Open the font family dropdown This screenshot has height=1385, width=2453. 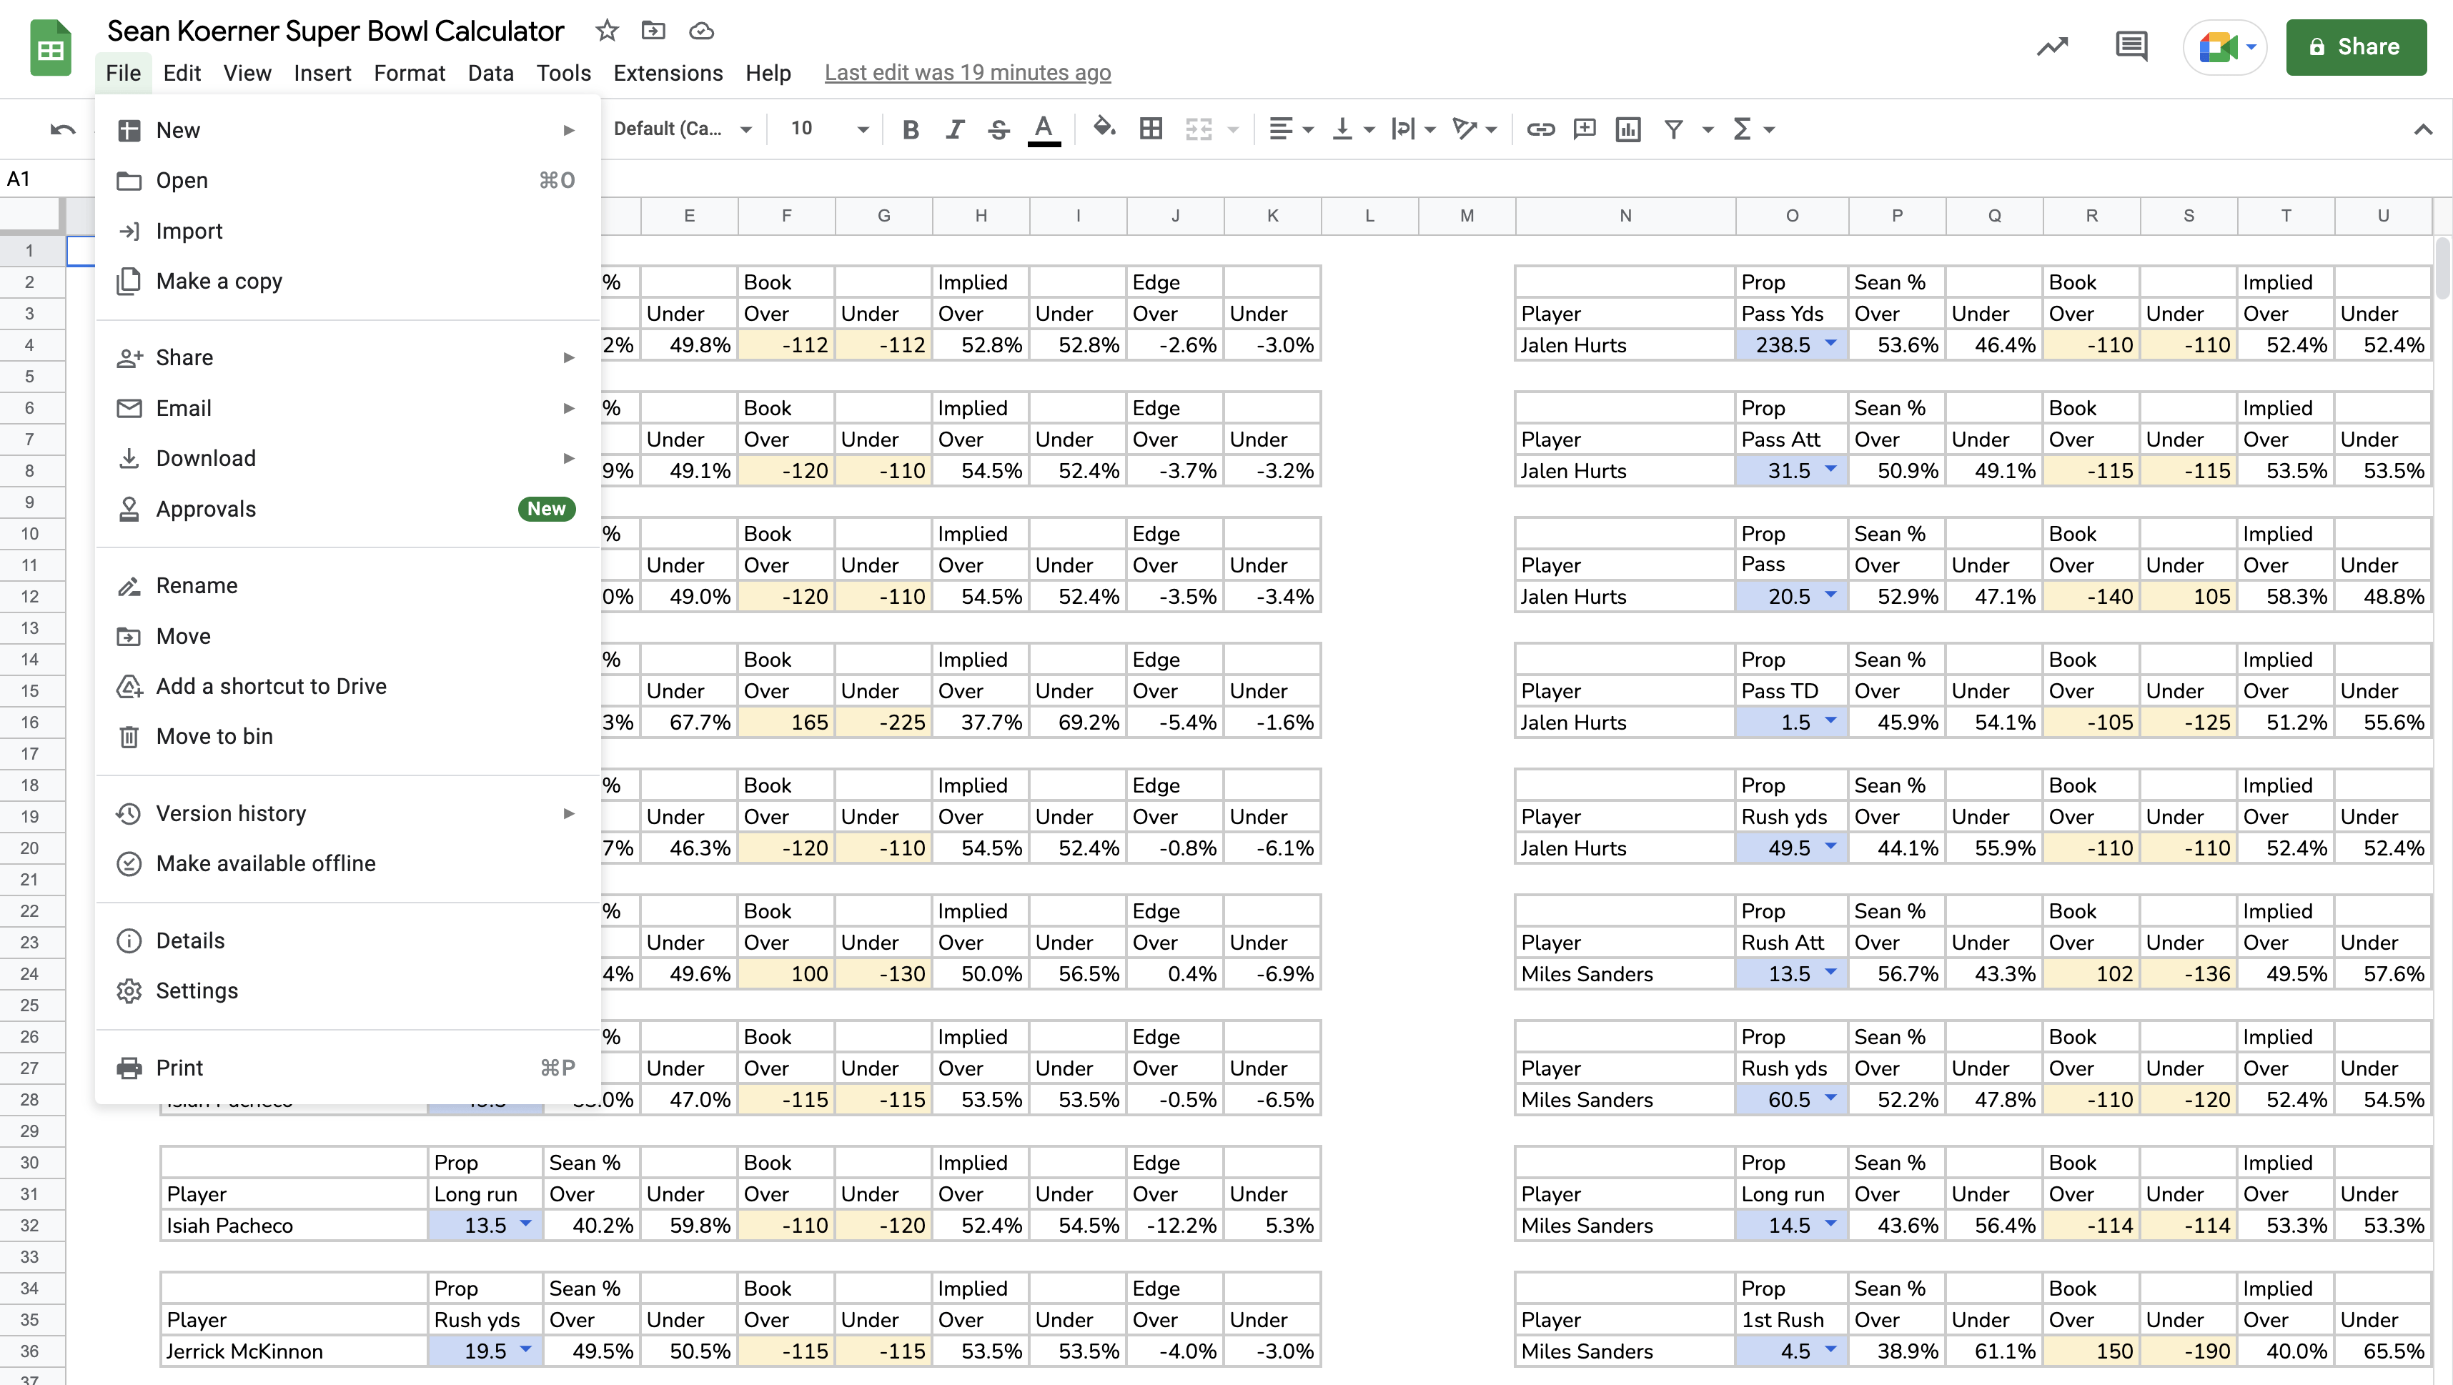pos(683,129)
